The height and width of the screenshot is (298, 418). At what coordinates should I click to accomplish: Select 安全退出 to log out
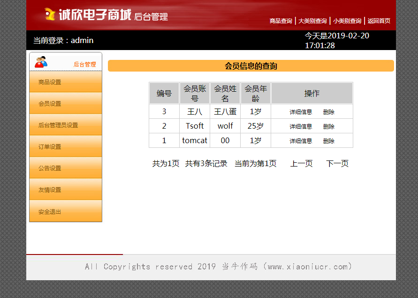point(66,211)
